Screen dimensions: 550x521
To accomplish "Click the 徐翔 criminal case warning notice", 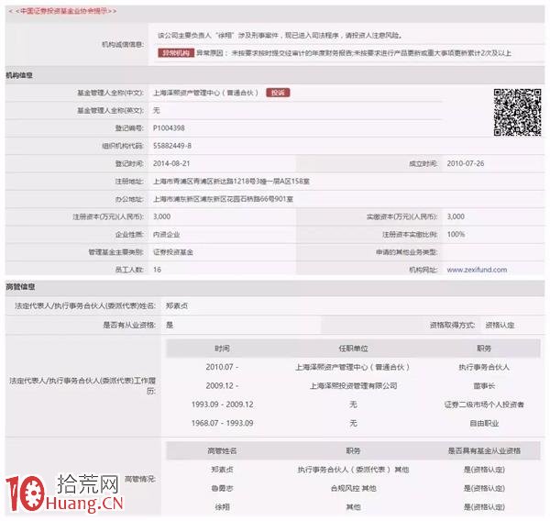I will pos(280,35).
